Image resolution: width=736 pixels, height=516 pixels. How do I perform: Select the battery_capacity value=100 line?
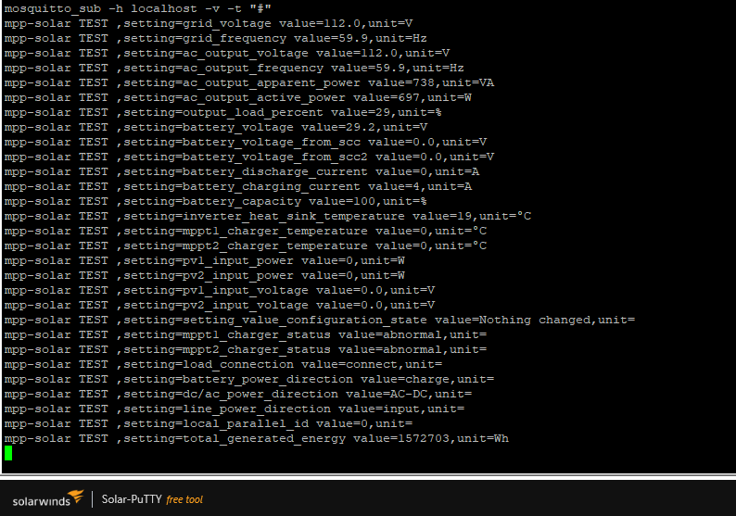(215, 201)
